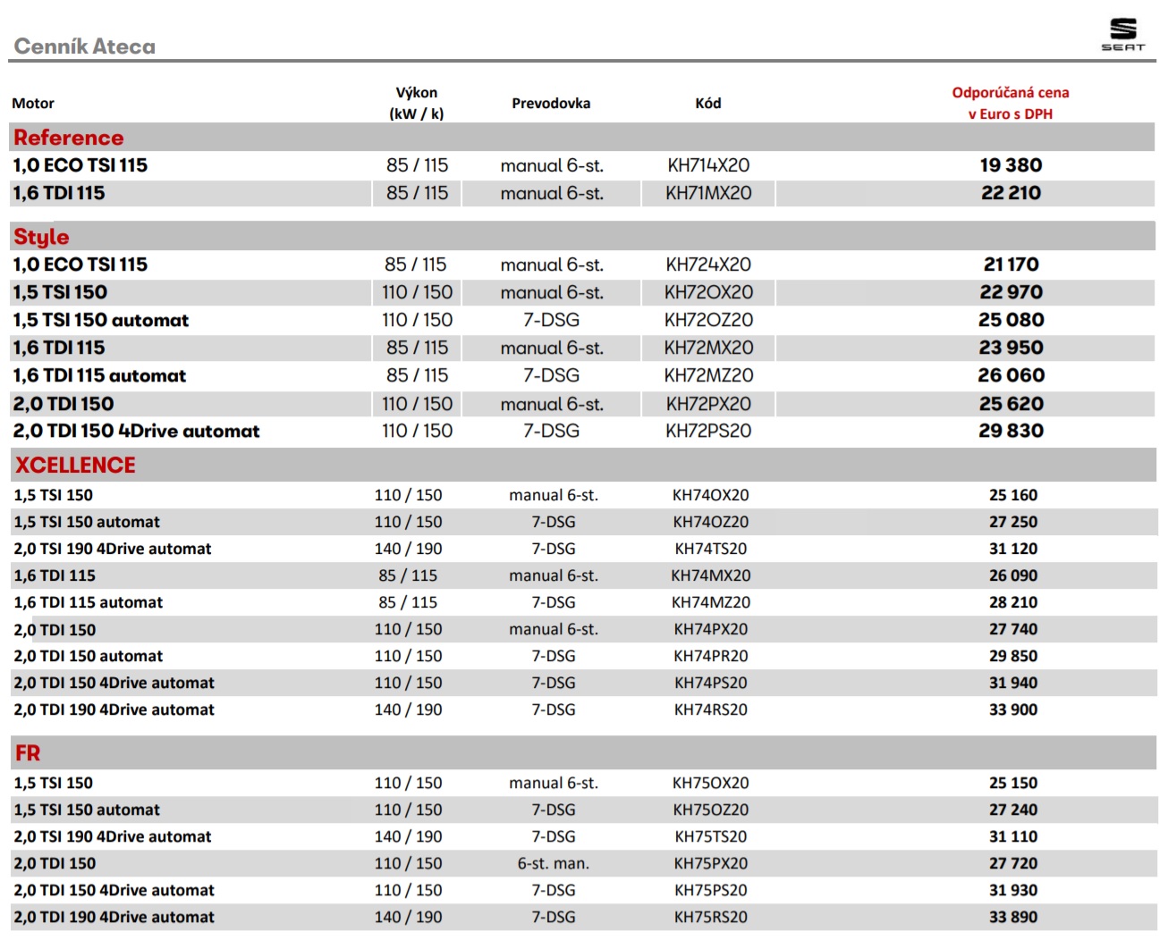Screen dimensions: 1168x940
Task: Click code KH74PX20
Action: point(711,629)
